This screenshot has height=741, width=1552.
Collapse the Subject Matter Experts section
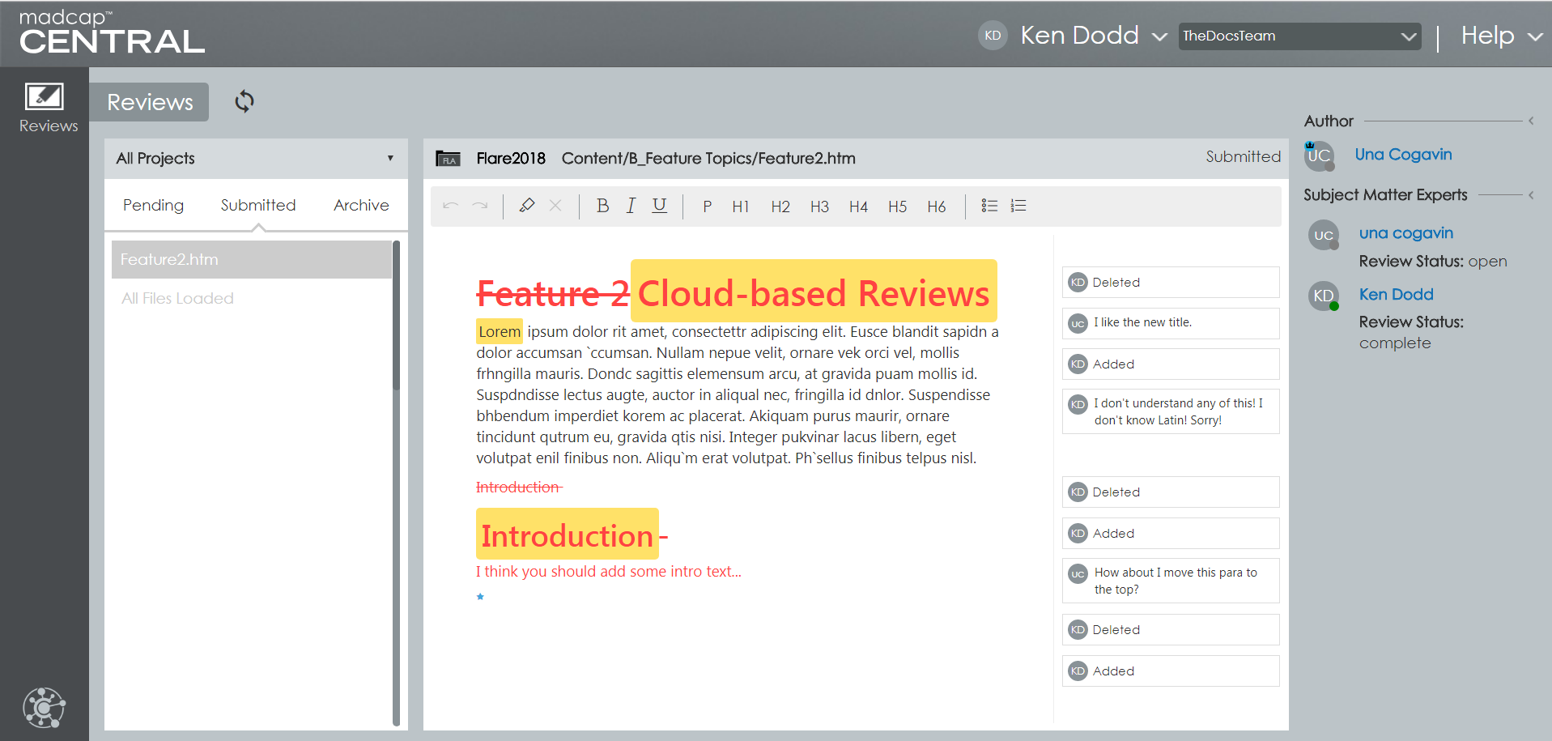coord(1530,195)
